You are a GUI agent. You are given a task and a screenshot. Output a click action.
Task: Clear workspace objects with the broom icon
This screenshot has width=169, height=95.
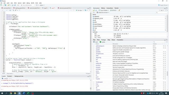click(119, 10)
